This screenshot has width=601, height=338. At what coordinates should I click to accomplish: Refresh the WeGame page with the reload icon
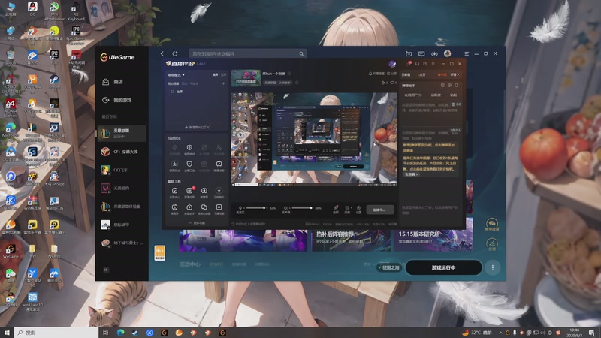(x=175, y=53)
